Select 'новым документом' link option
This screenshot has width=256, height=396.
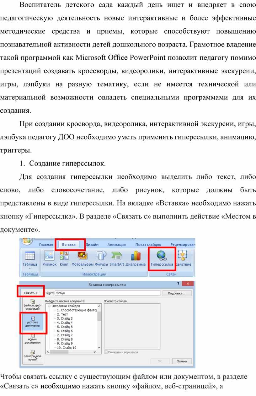tap(32, 339)
